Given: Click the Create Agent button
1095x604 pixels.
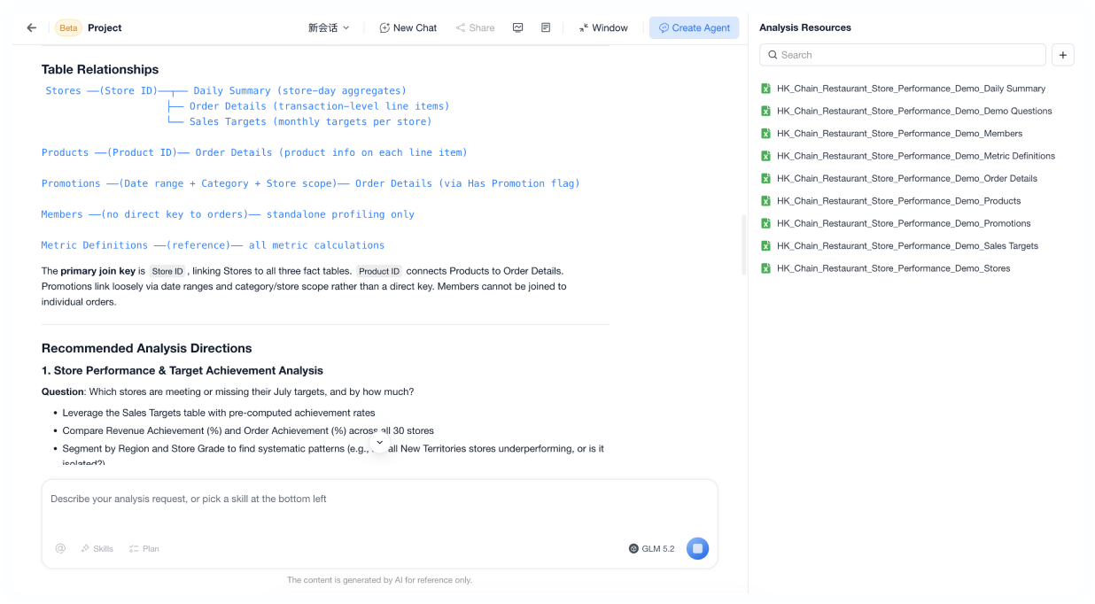Looking at the screenshot, I should [x=695, y=27].
